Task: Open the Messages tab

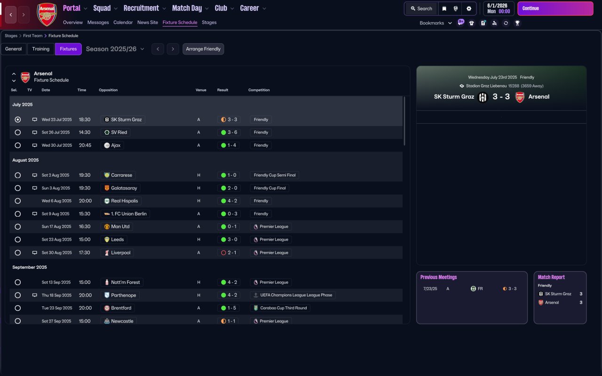Action: coord(98,23)
